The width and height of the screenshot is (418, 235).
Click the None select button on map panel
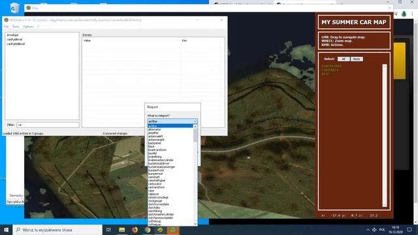point(357,59)
